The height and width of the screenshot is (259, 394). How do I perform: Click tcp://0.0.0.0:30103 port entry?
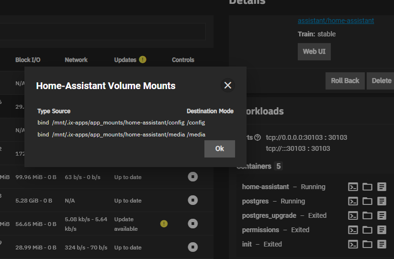pyautogui.click(x=306, y=137)
